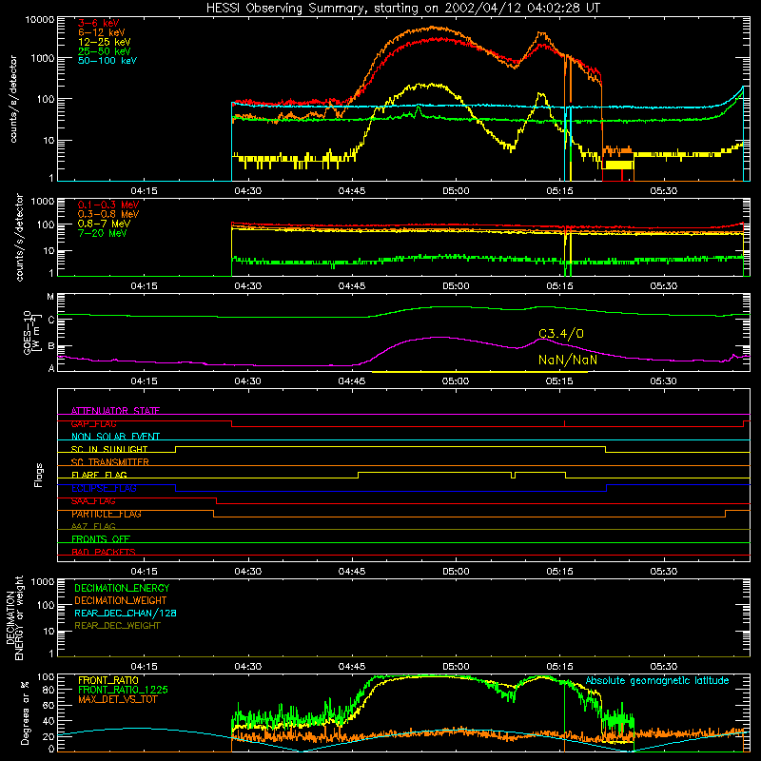The width and height of the screenshot is (761, 761).
Task: Select the SAA_FLAG label
Action: pyautogui.click(x=93, y=501)
